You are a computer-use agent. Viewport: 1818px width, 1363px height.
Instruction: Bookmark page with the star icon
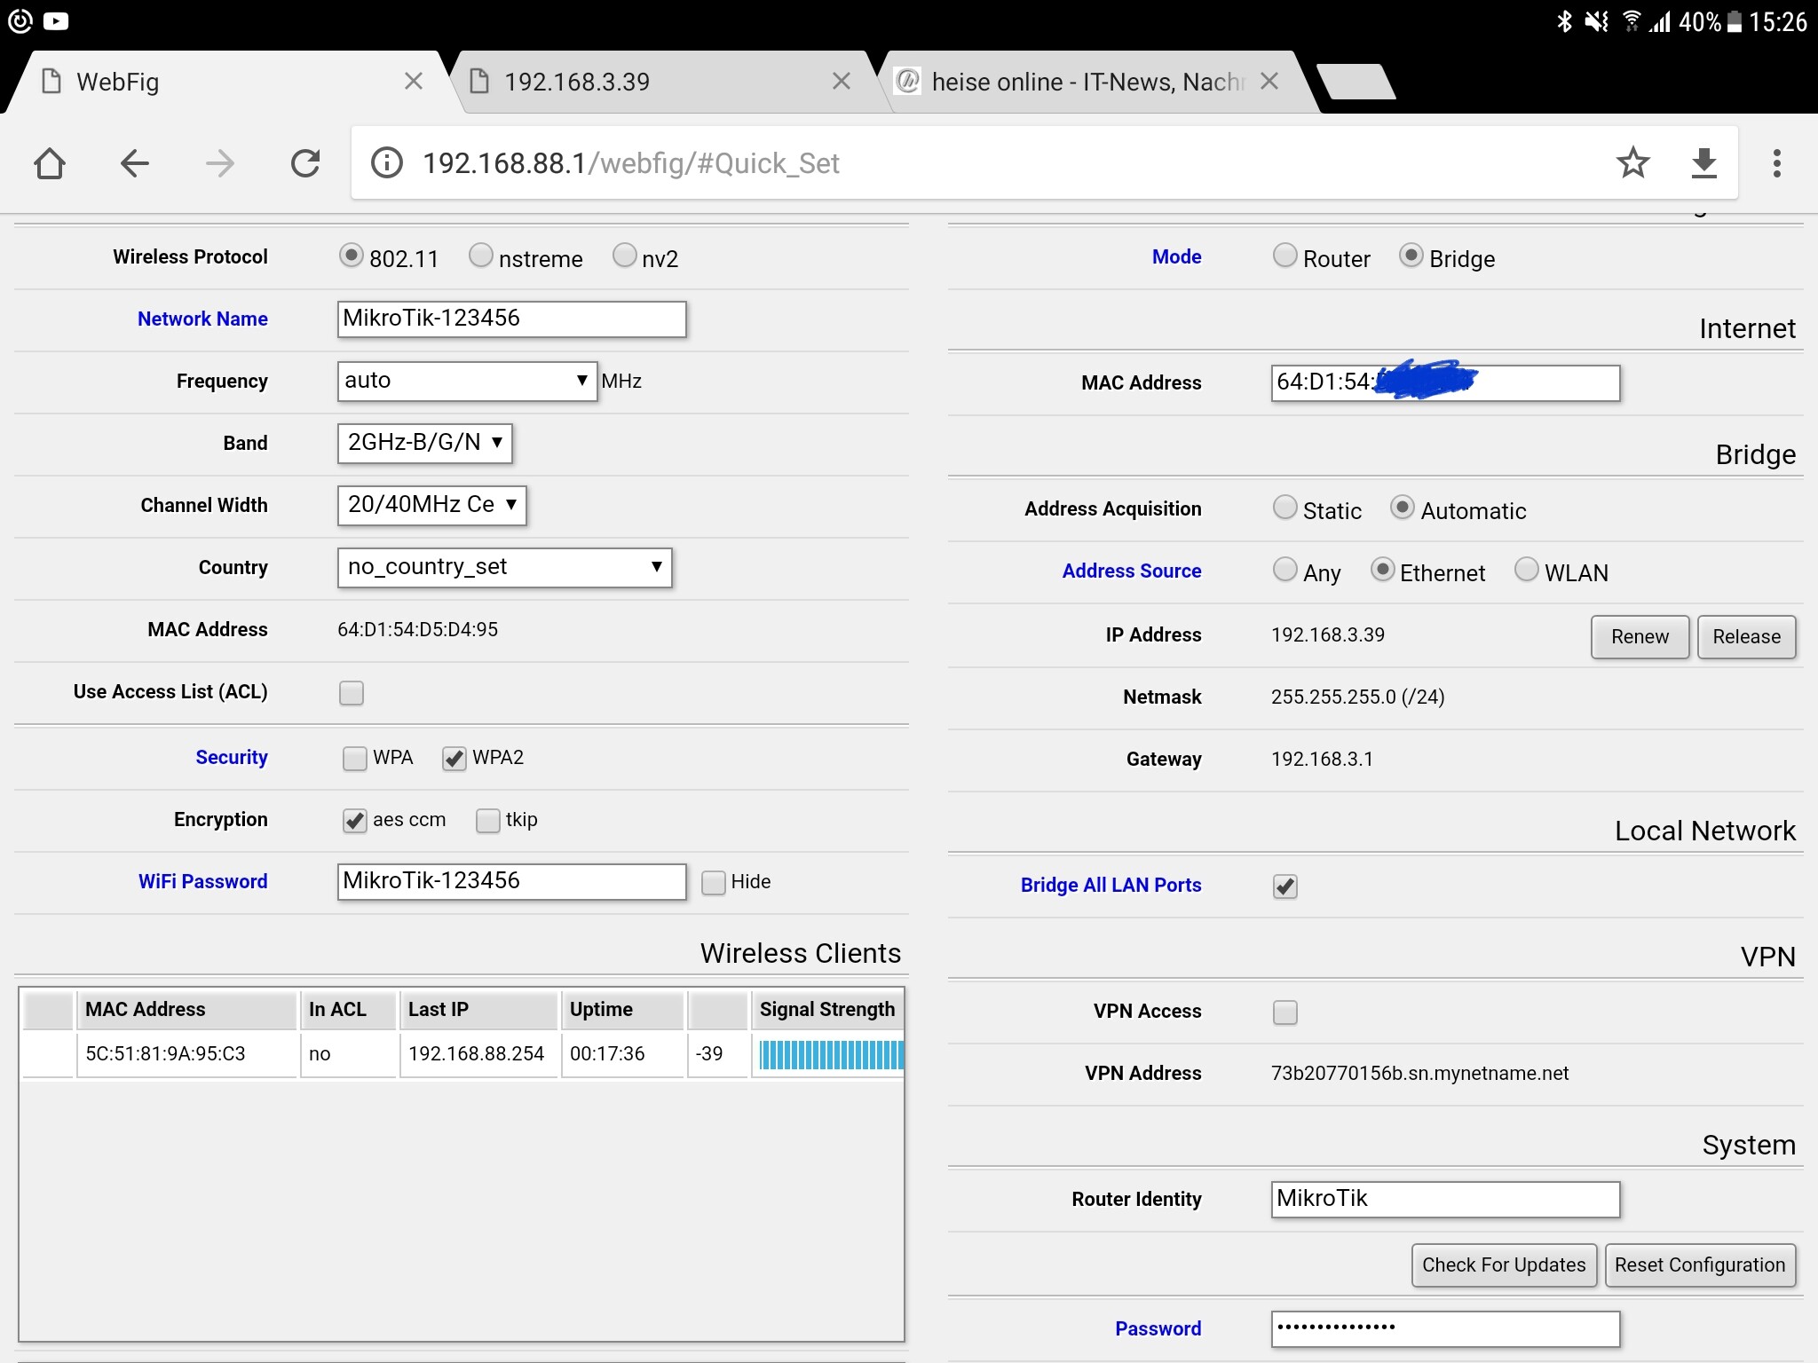[1632, 163]
